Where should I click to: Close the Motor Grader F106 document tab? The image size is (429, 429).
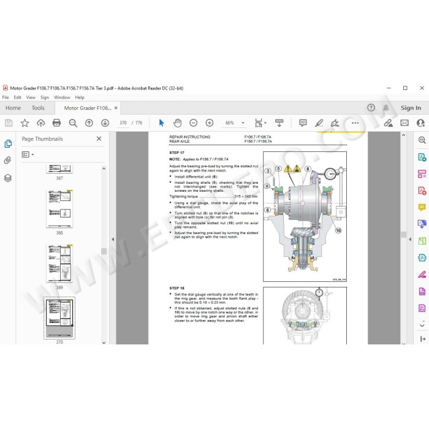click(x=116, y=108)
